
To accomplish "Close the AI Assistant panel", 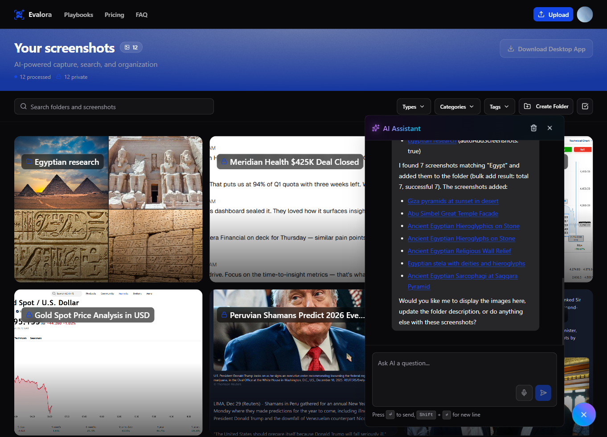I will coord(550,128).
